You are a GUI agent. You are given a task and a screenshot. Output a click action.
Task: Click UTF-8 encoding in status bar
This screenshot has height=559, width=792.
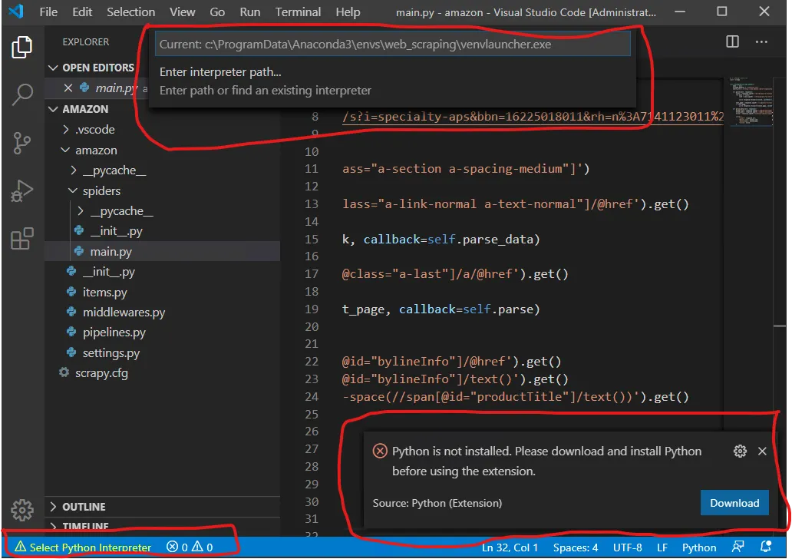[627, 547]
